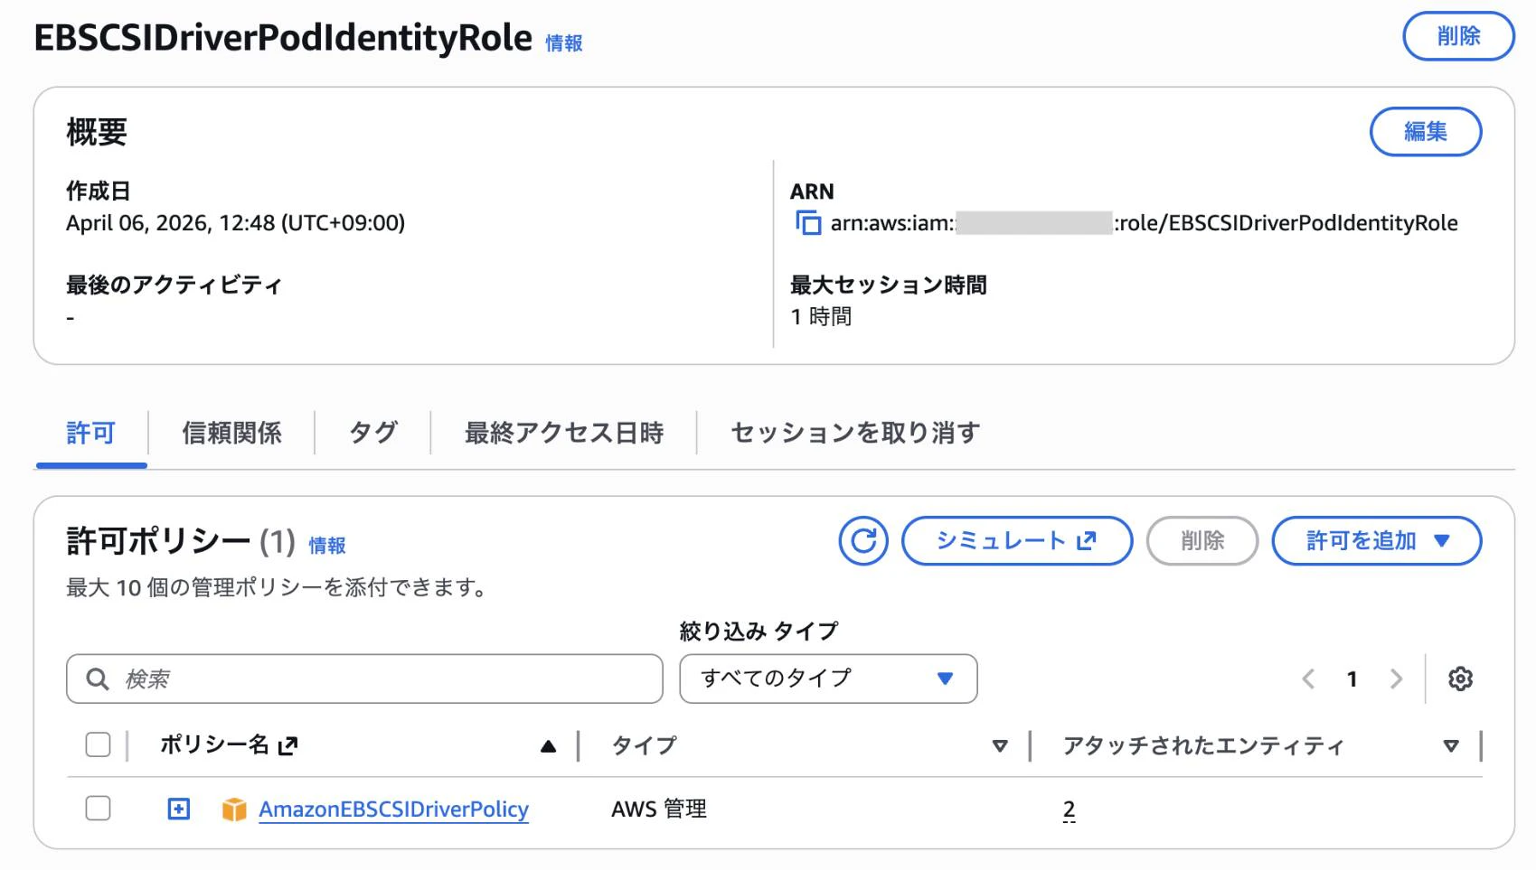Open the すべてのタイプ filter dropdown
This screenshot has height=870, width=1536.
click(x=828, y=678)
